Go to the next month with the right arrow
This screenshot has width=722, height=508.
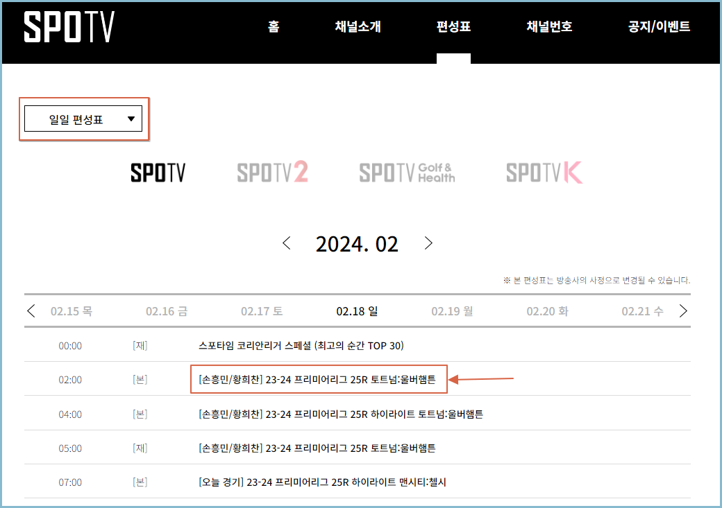[428, 243]
